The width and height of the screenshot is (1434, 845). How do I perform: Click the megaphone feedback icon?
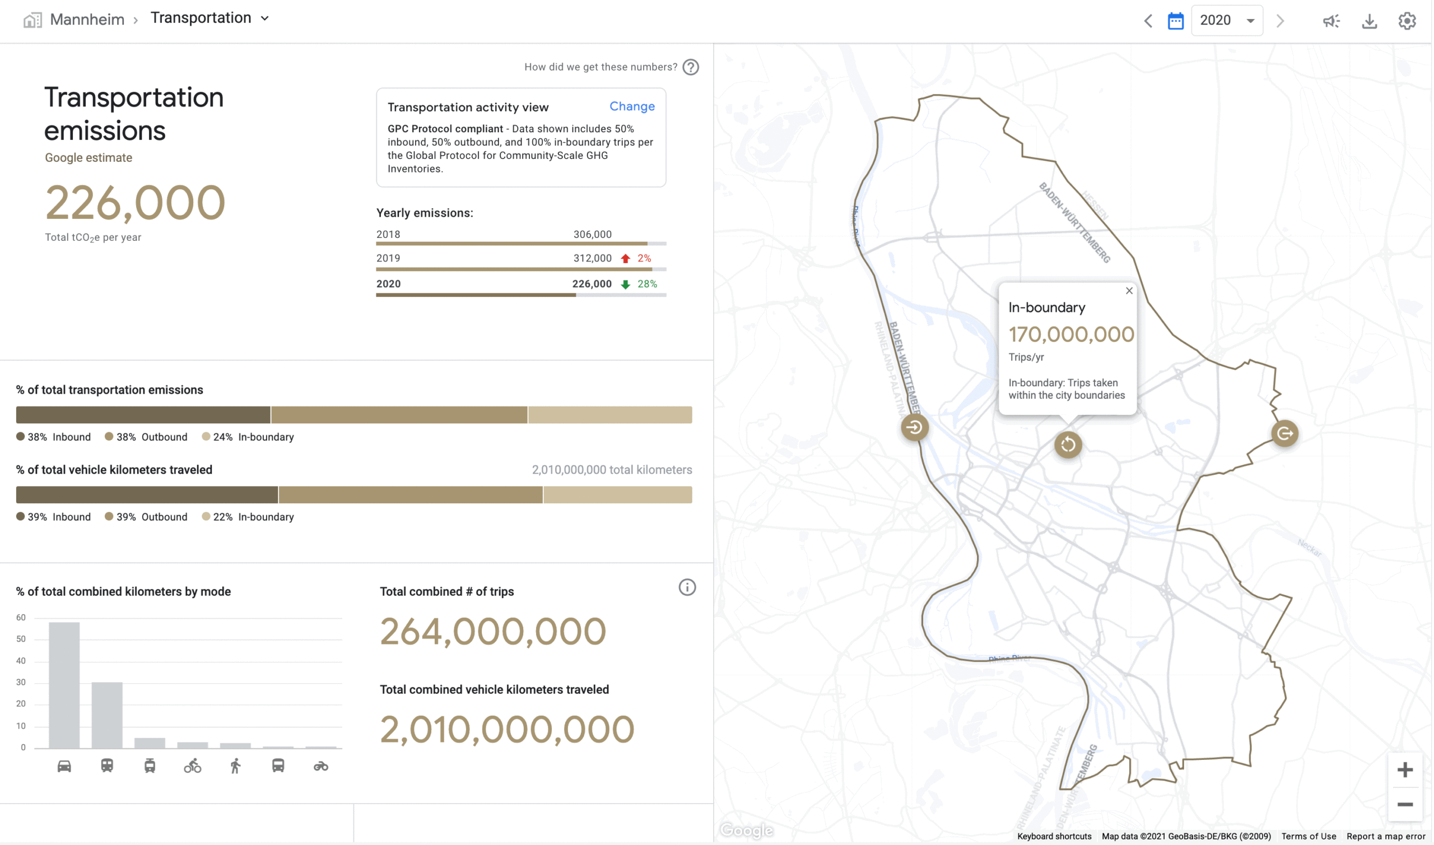point(1331,21)
